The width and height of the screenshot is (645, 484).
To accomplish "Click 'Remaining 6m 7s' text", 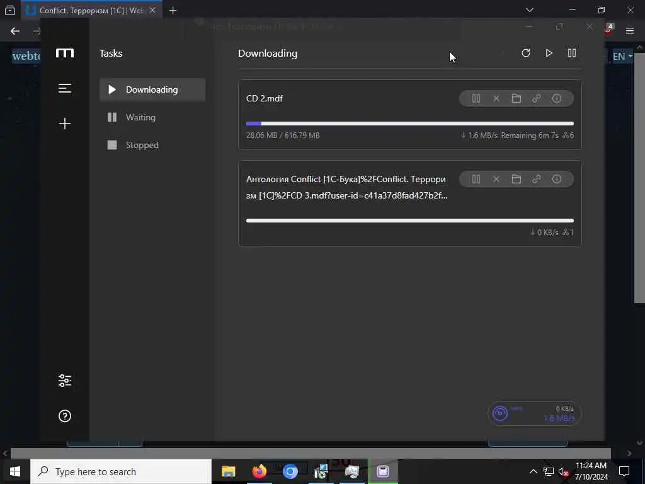I will (x=529, y=135).
